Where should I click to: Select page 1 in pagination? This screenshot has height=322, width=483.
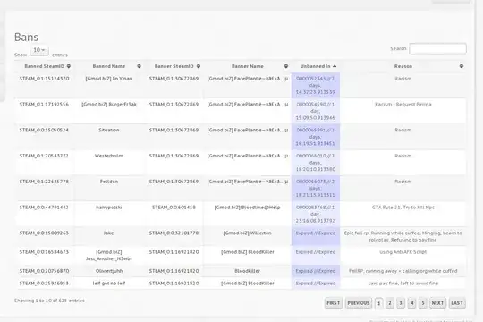coord(379,303)
